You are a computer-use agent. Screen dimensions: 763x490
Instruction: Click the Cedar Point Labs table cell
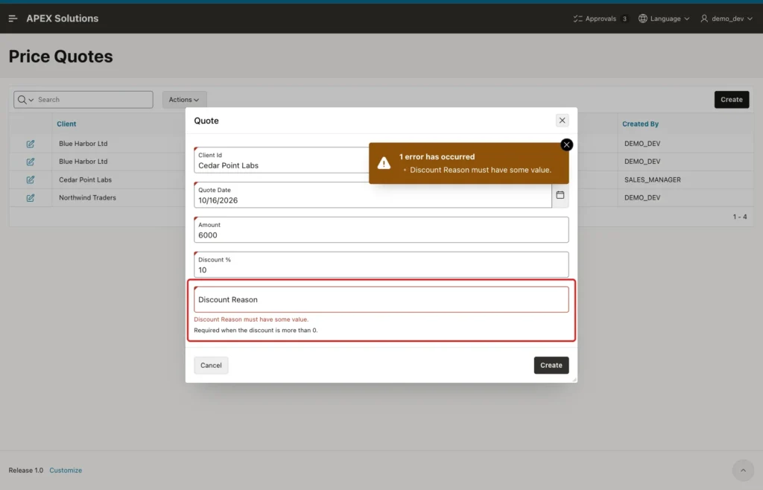pyautogui.click(x=85, y=180)
